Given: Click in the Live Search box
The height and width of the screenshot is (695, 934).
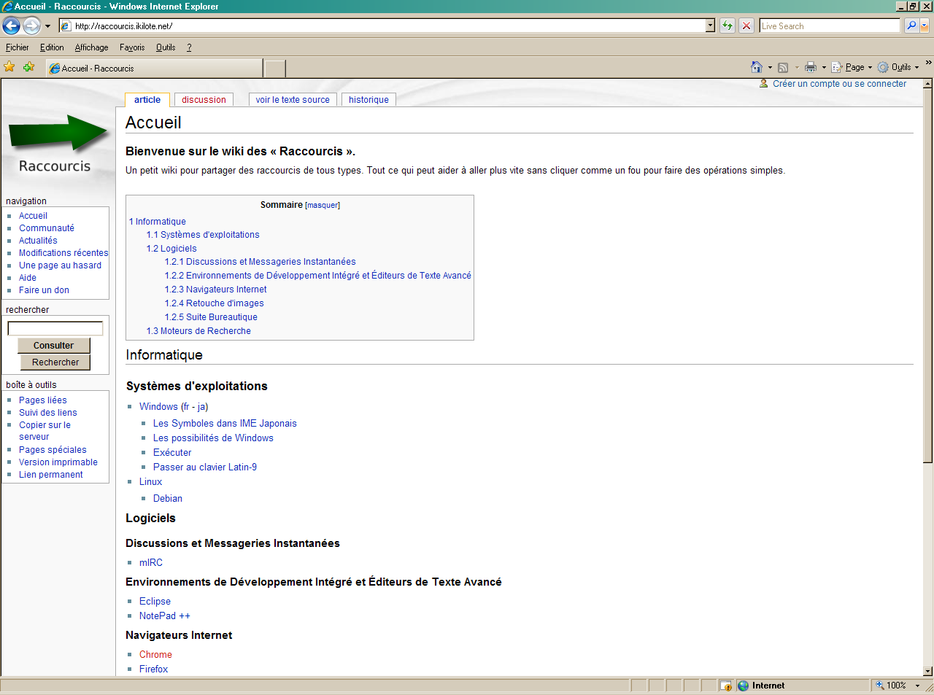Looking at the screenshot, I should (x=830, y=26).
